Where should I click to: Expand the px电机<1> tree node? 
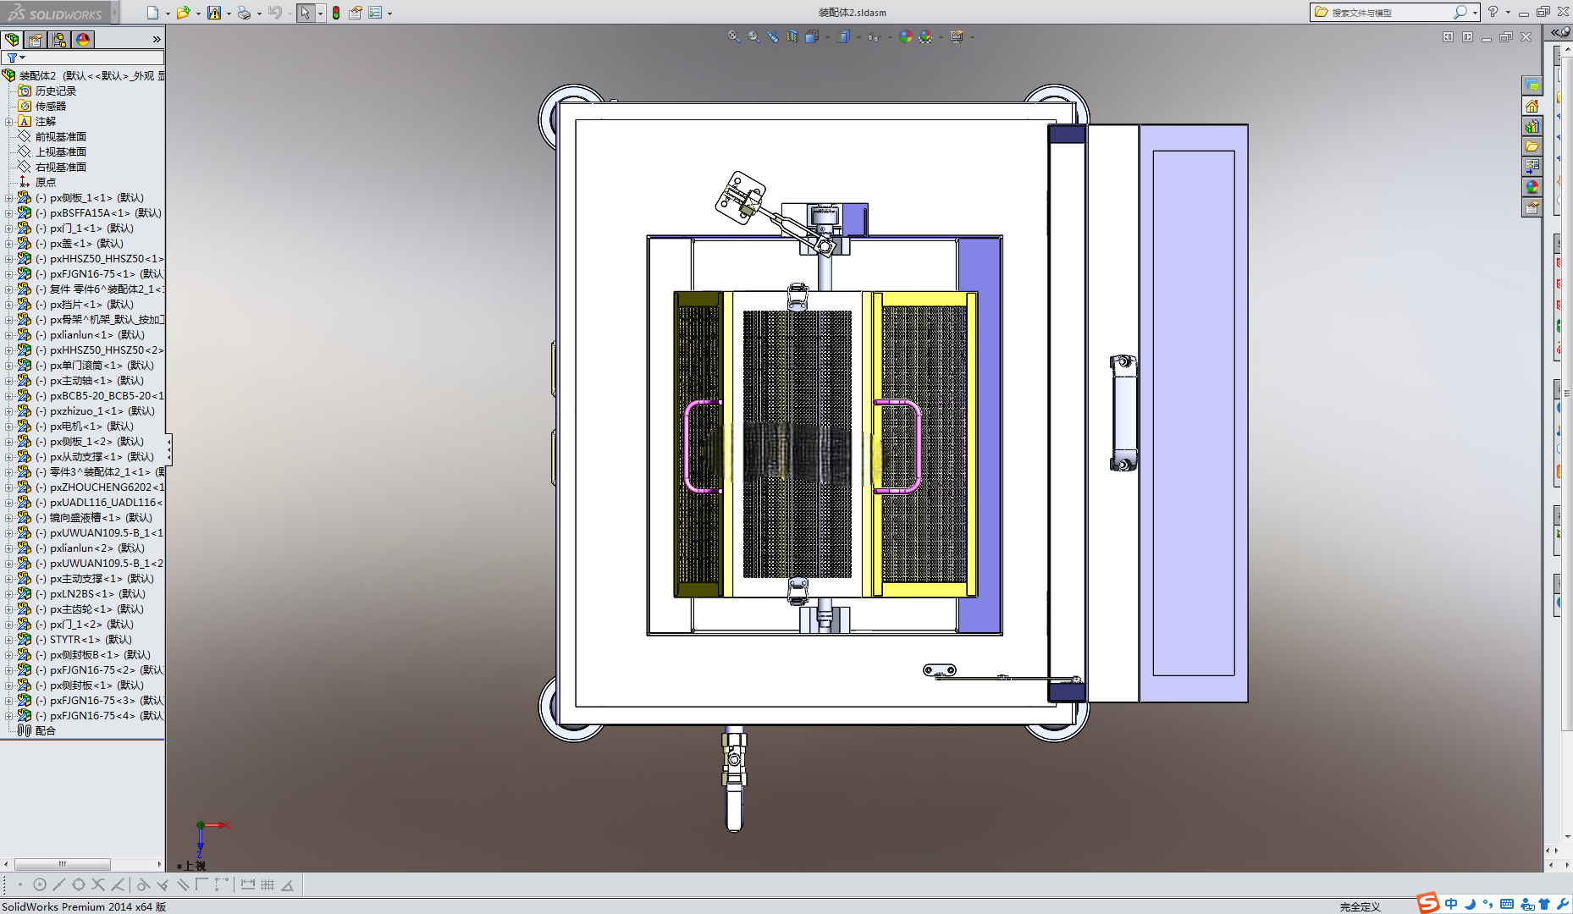9,427
